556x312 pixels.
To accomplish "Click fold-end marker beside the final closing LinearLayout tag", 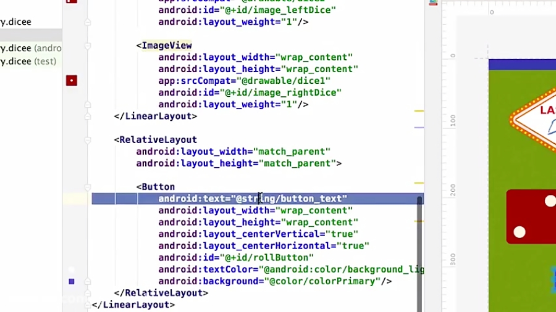I will [x=88, y=305].
